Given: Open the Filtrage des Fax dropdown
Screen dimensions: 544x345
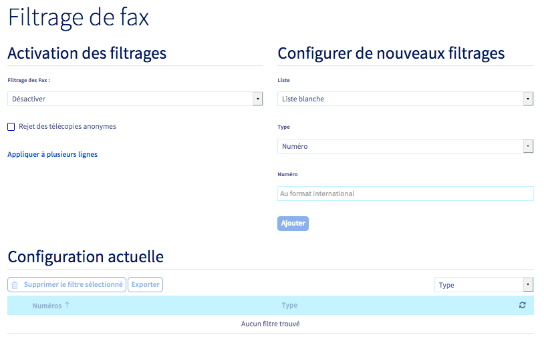Looking at the screenshot, I should coord(134,99).
